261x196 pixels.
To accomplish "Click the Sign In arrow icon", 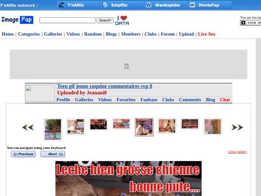I will [243, 22].
